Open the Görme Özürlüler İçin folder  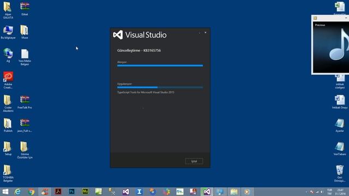(25, 150)
